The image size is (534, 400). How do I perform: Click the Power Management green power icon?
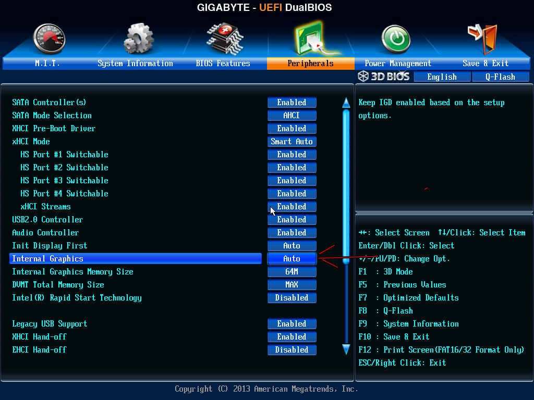[396, 39]
